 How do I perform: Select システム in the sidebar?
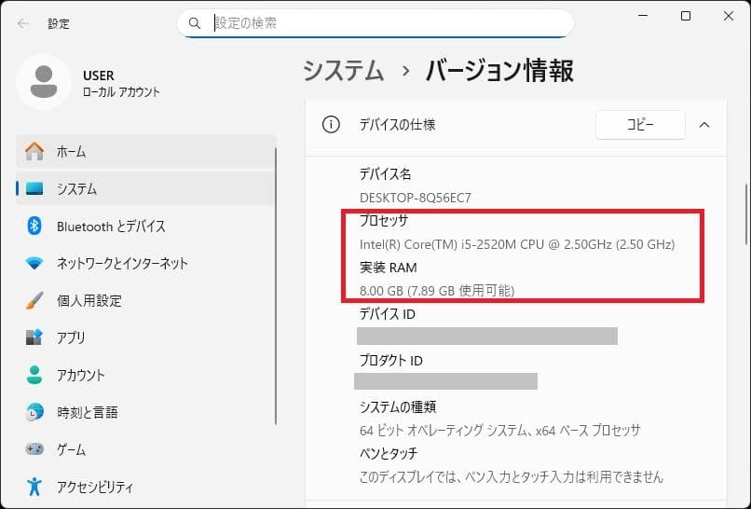(146, 189)
